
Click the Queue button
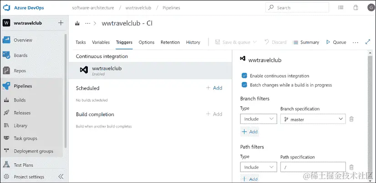(336, 42)
